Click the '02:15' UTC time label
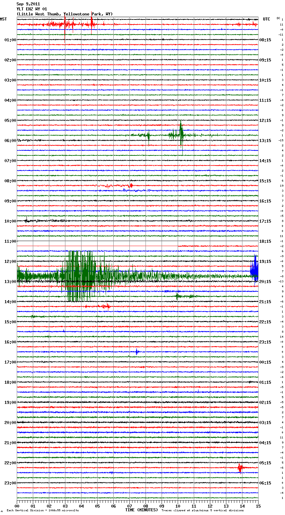The width and height of the screenshot is (285, 515). 265,403
